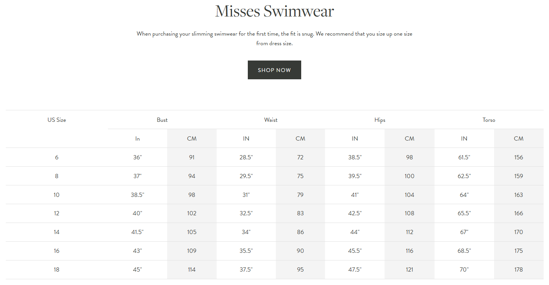
Task: Select US size 10 in the chart
Action: 56,195
